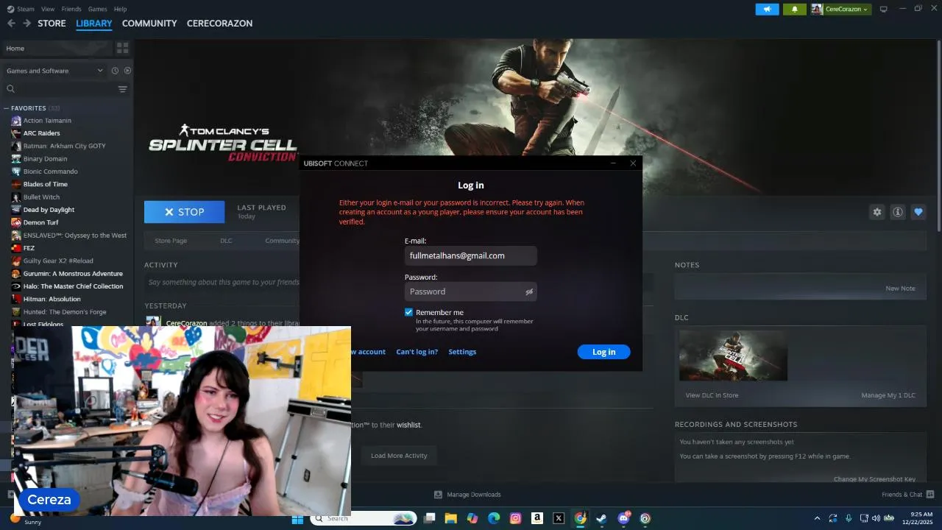Go to library Home
This screenshot has width=942, height=530.
[x=57, y=48]
